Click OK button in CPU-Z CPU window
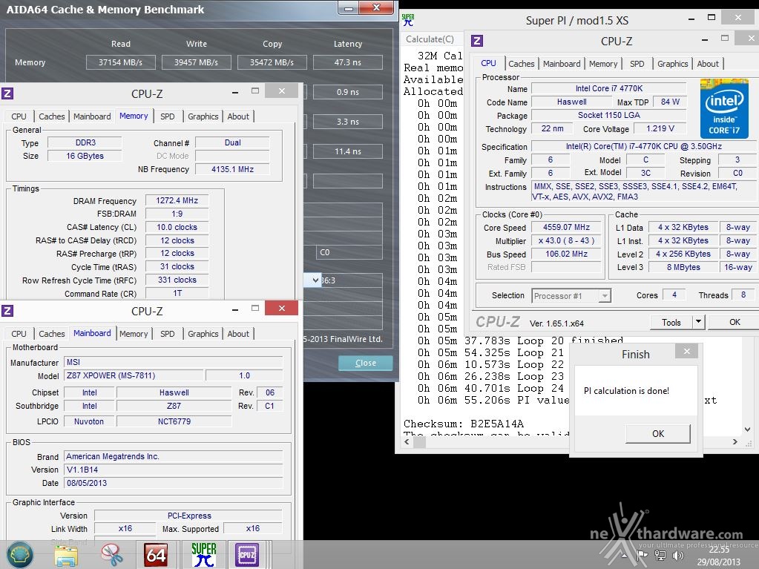759x569 pixels. coord(735,322)
